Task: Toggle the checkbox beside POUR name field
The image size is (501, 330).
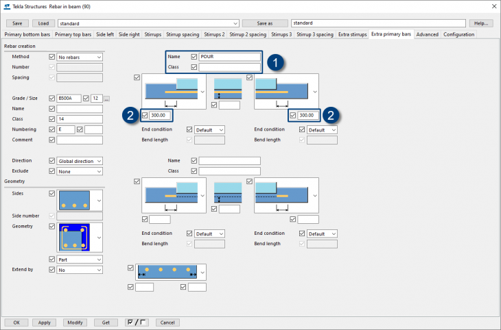Action: tap(194, 57)
